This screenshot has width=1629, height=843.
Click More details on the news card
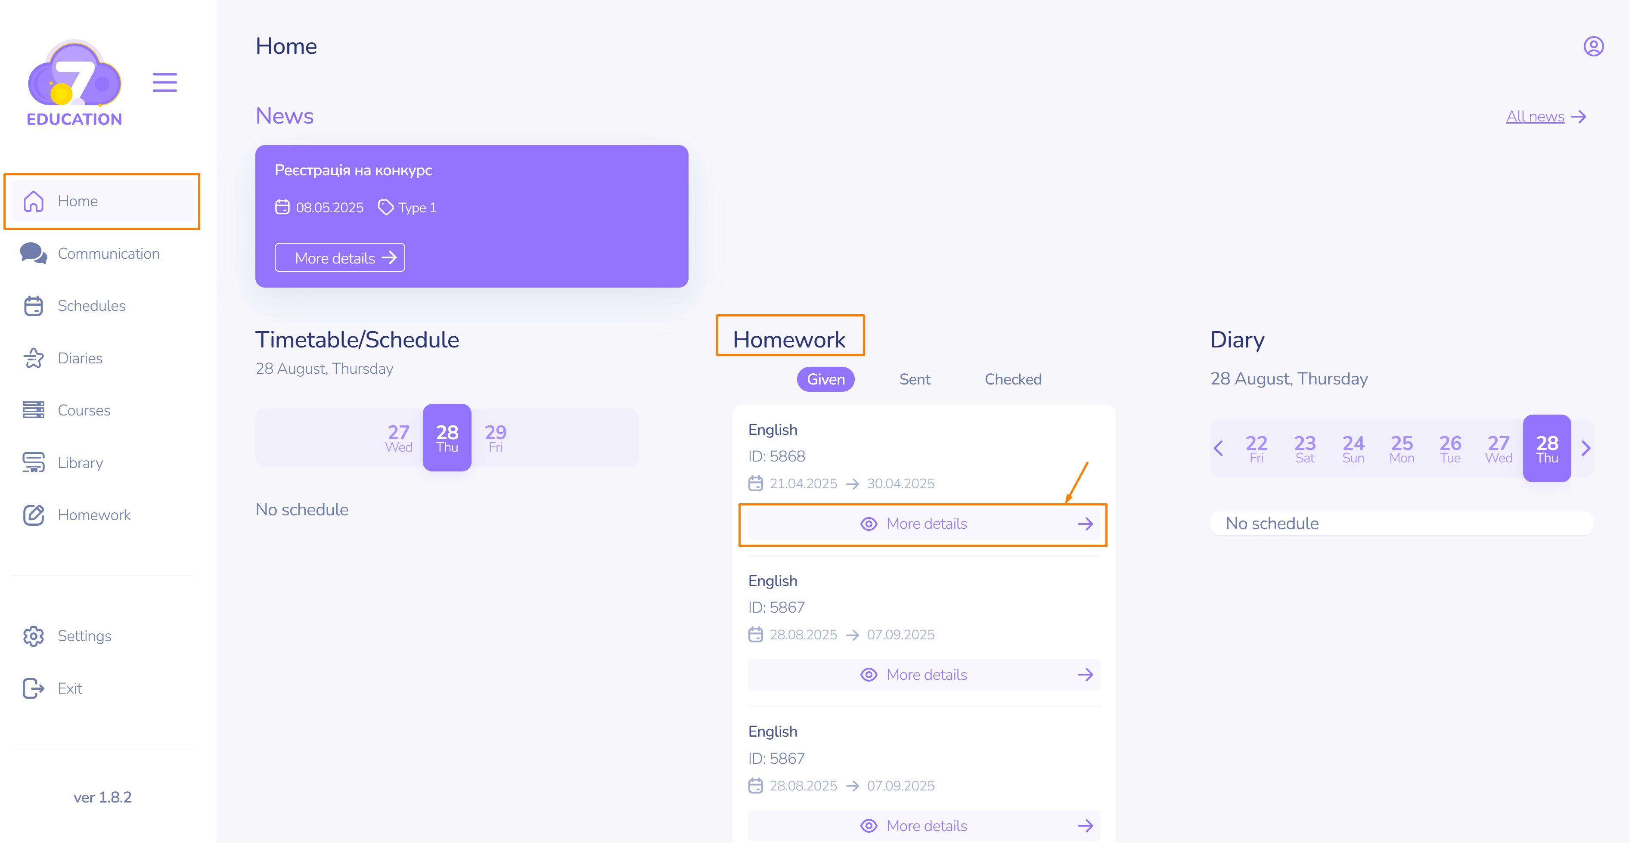(340, 258)
